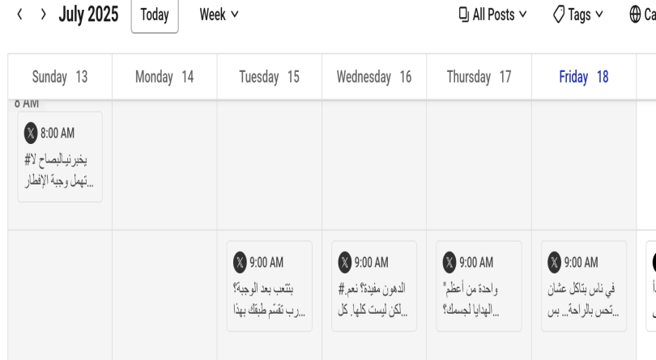
Task: Open the Tags filter dropdown
Action: coord(577,15)
